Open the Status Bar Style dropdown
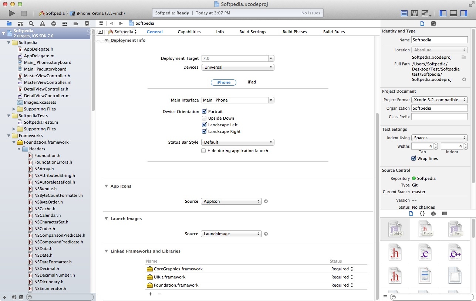 [x=238, y=142]
